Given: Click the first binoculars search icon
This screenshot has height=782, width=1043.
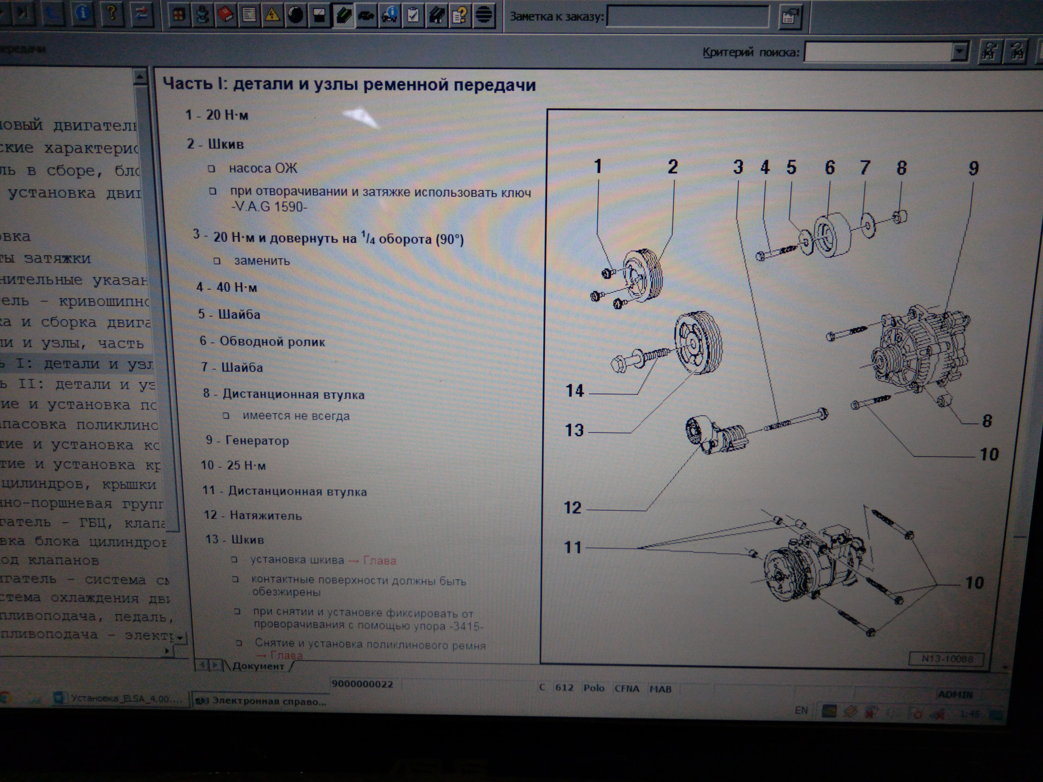Looking at the screenshot, I should (x=988, y=52).
